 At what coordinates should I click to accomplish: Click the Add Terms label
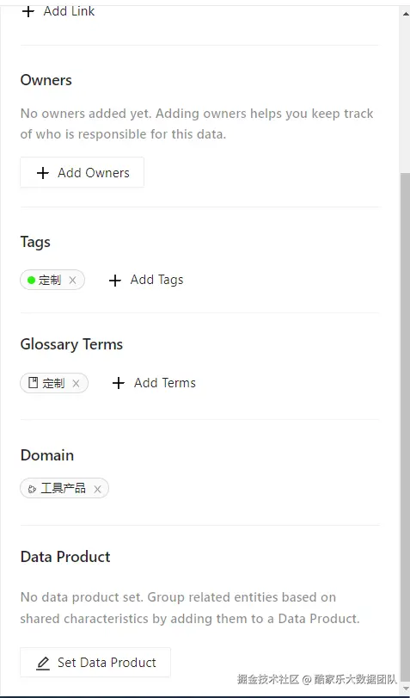tap(165, 383)
